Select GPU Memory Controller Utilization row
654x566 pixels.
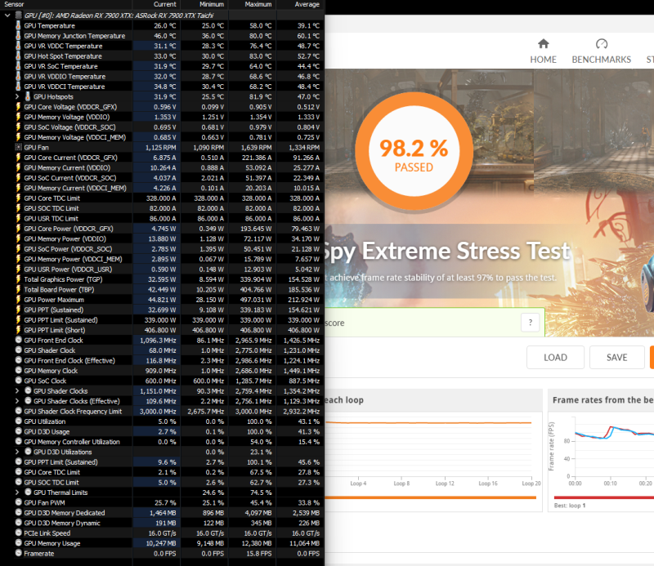[162, 442]
